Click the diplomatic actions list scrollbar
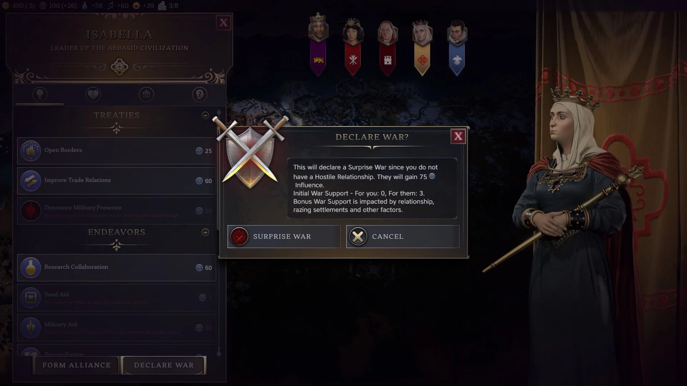Screen dimensions: 687x386 tap(219, 232)
